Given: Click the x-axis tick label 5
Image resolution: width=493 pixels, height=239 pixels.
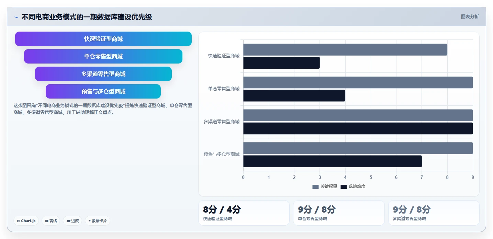Looking at the screenshot, I should coord(371,177).
